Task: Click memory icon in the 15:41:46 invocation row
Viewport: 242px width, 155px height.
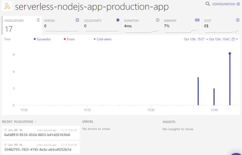Action: click(x=16, y=145)
